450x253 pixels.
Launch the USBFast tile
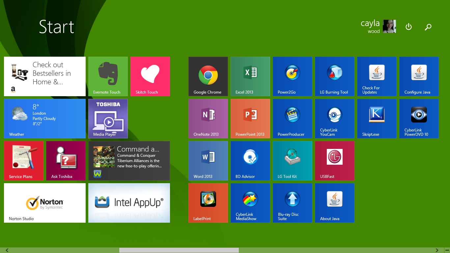tap(335, 161)
